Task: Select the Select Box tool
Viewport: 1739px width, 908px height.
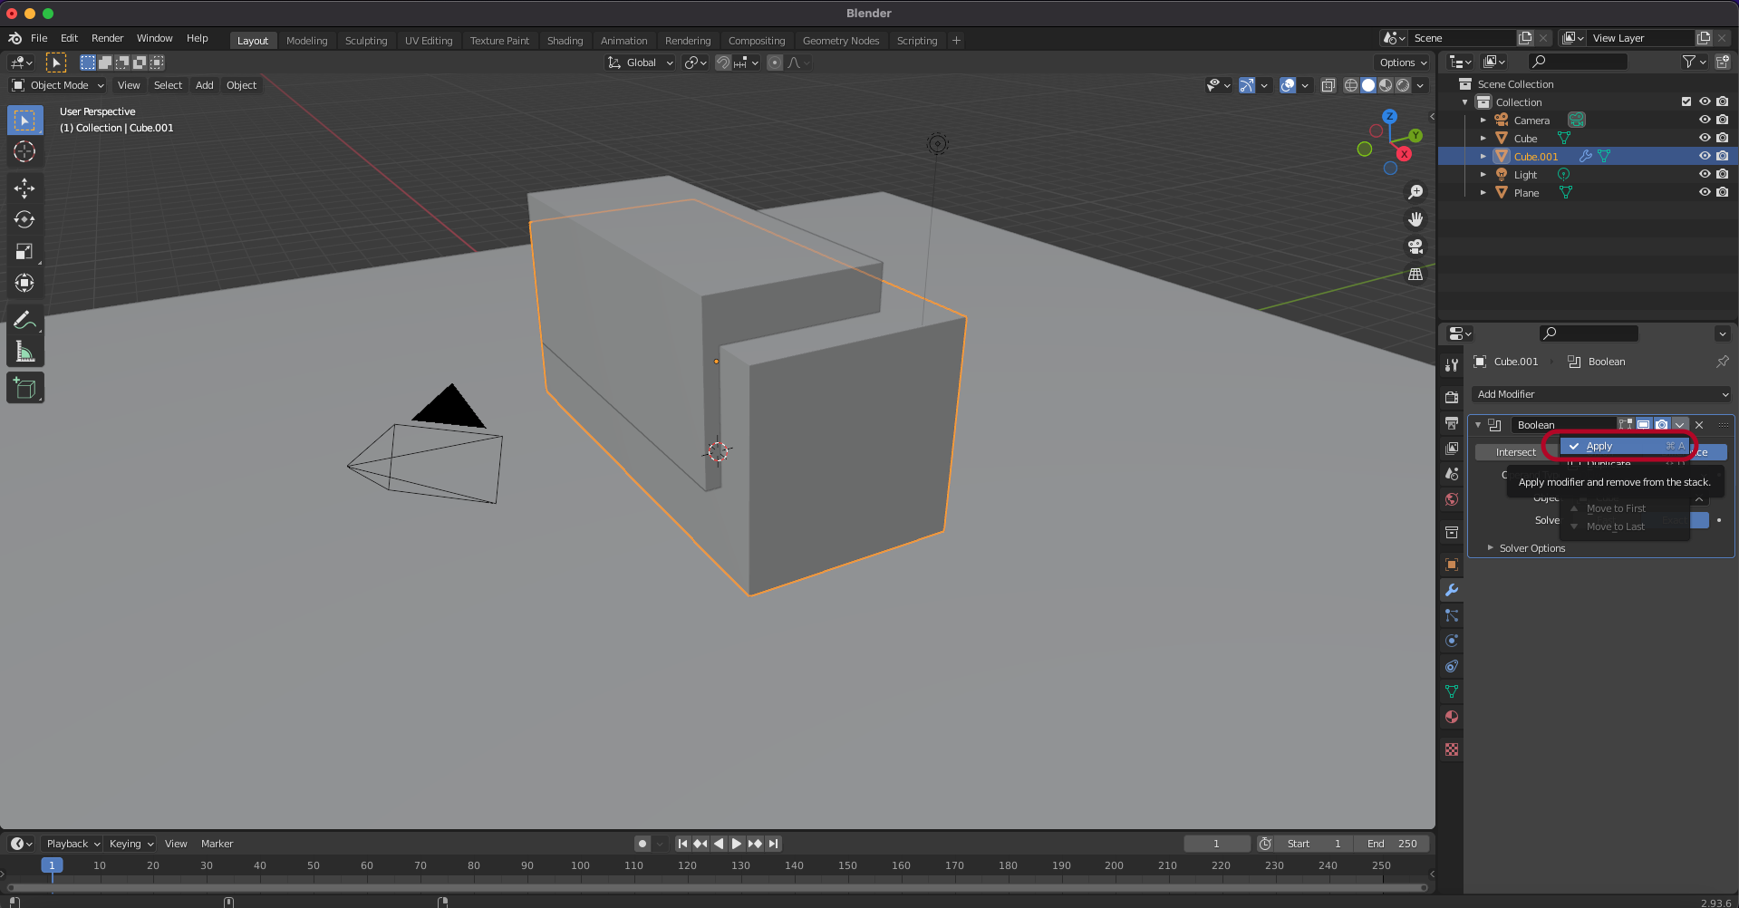Action: pos(24,121)
